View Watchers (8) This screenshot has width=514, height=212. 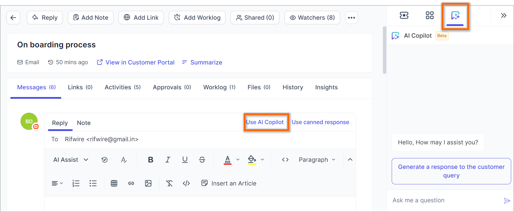pos(312,18)
